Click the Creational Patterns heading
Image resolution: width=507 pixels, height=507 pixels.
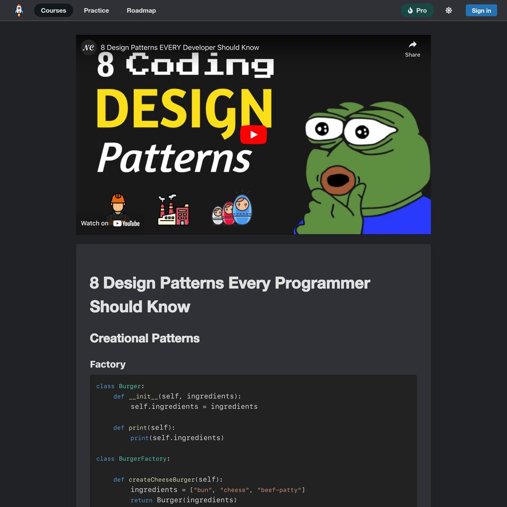tap(144, 338)
